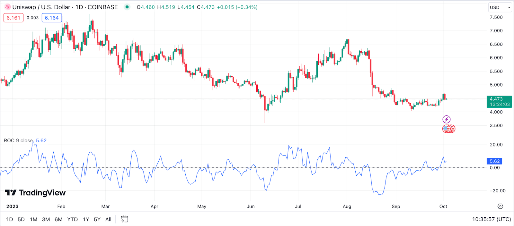Click the blue 6.164 buy price button

click(52, 18)
